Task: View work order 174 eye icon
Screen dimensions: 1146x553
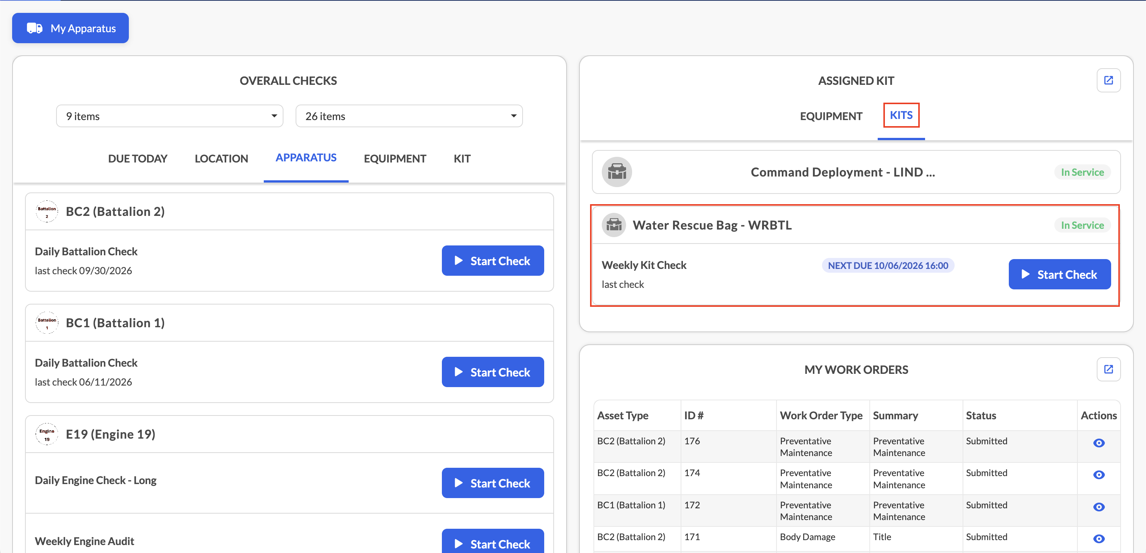Action: (x=1098, y=475)
